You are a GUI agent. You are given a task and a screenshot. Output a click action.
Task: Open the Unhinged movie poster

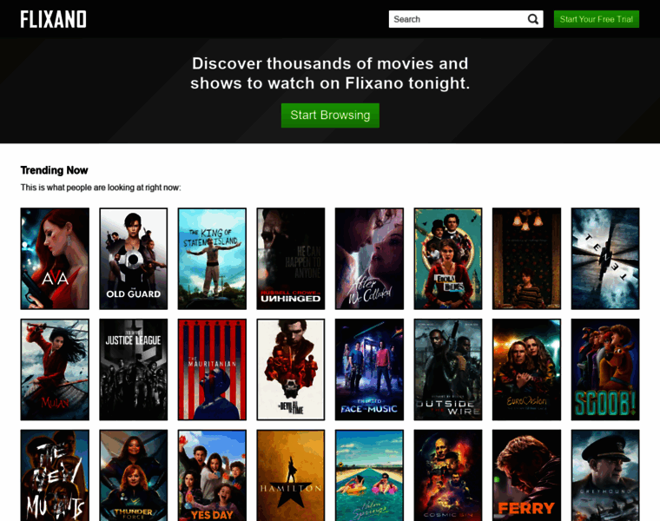coord(291,259)
